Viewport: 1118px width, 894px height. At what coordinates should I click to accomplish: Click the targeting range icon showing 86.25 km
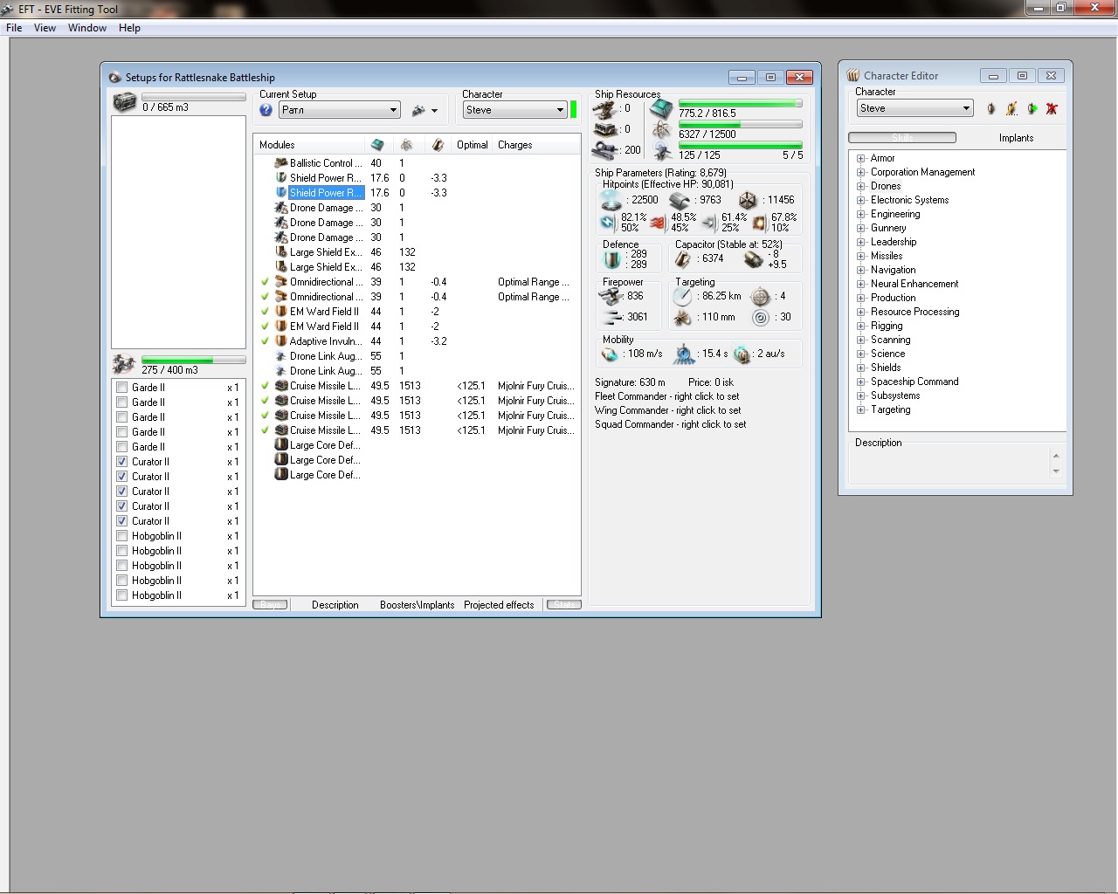[x=682, y=297]
